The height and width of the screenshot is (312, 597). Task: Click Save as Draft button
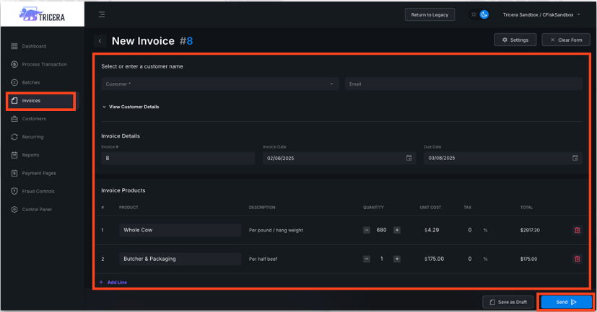pos(508,302)
